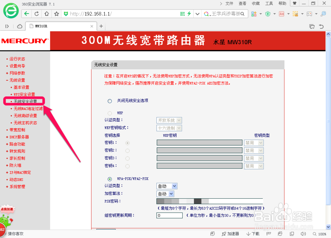Image resolution: width=331 pixels, height=238 pixels.
Task: Collapse 无线设置 menu section
Action: (x=17, y=80)
